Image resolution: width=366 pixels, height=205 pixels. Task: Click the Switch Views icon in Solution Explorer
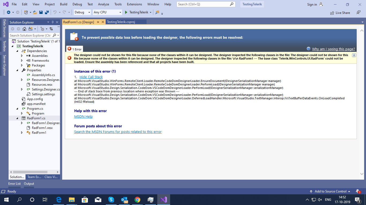[x=31, y=29]
